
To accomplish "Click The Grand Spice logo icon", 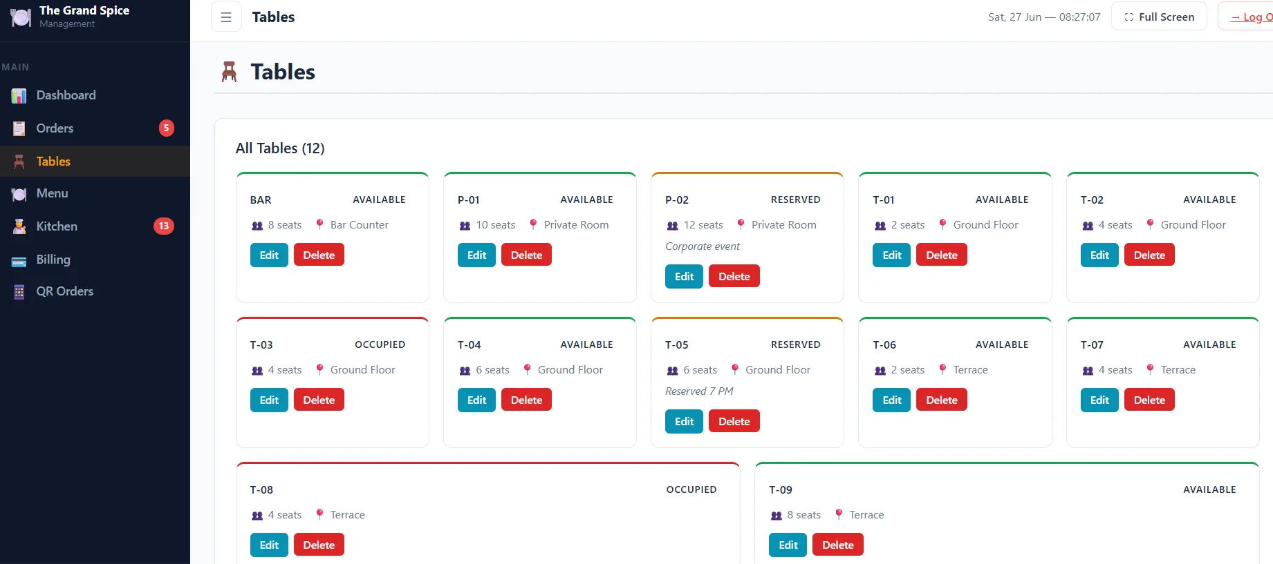I will 21,17.
